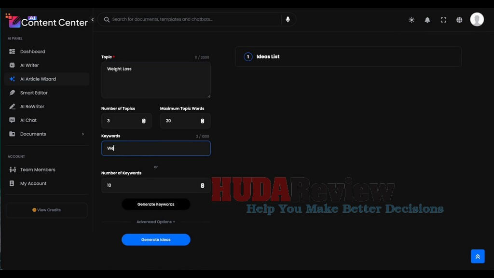
Task: Open the Dashboard grid icon
Action: pyautogui.click(x=12, y=51)
